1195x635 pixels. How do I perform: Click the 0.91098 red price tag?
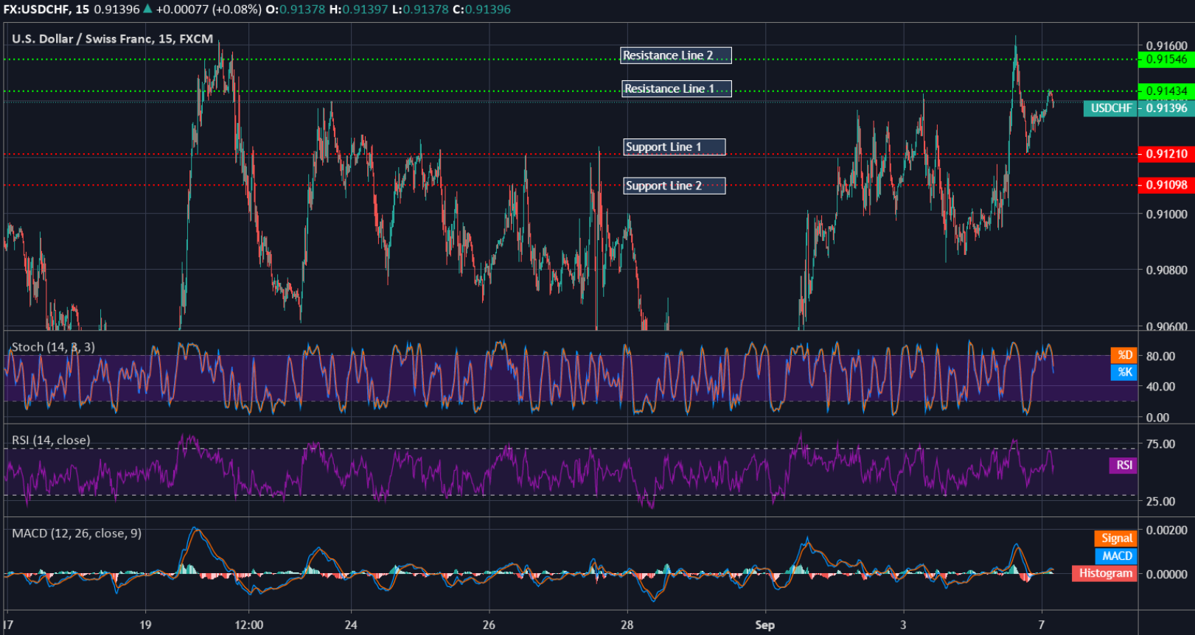click(1166, 185)
